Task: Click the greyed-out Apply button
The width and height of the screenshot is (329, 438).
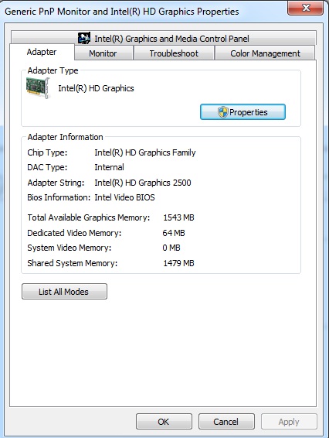Action: coord(289,421)
